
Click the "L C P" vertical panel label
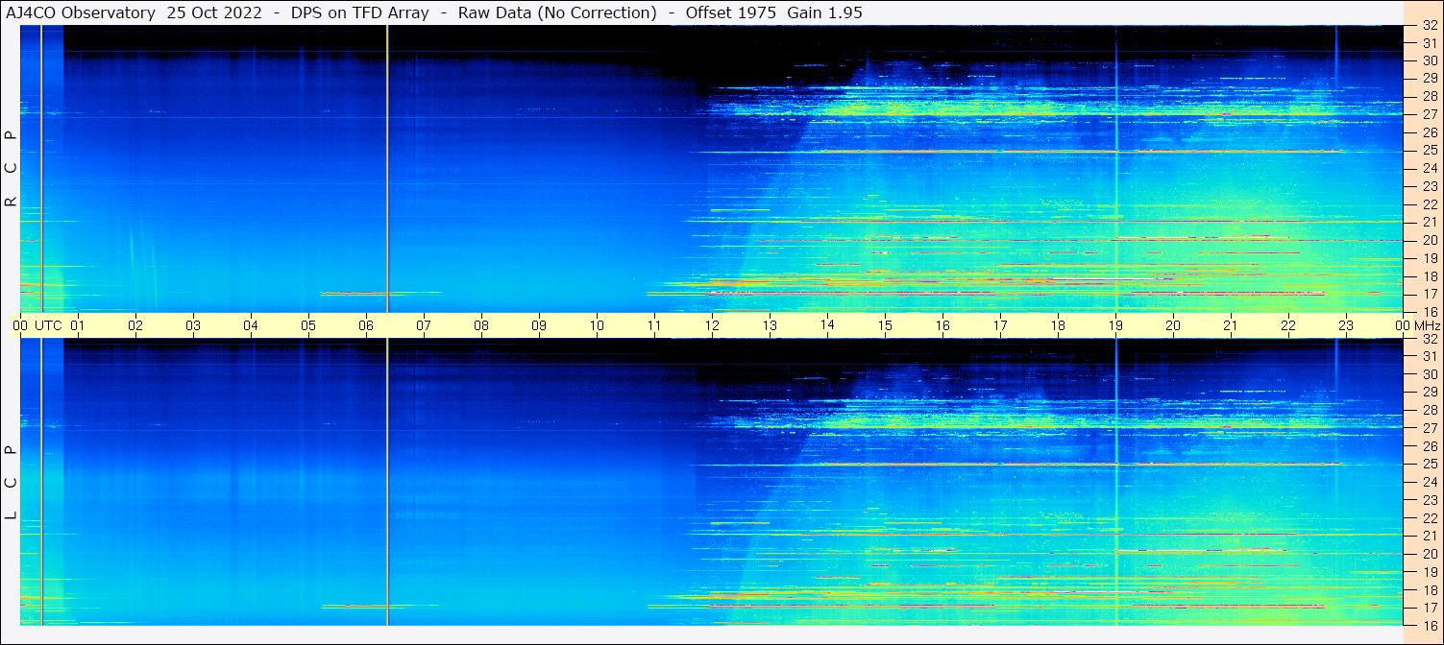[11, 482]
